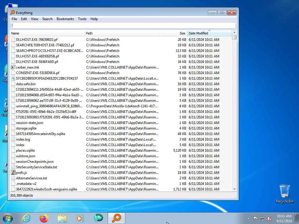Select the places.sqlite file icon
Screen dimensions: 299x224
click(13, 150)
